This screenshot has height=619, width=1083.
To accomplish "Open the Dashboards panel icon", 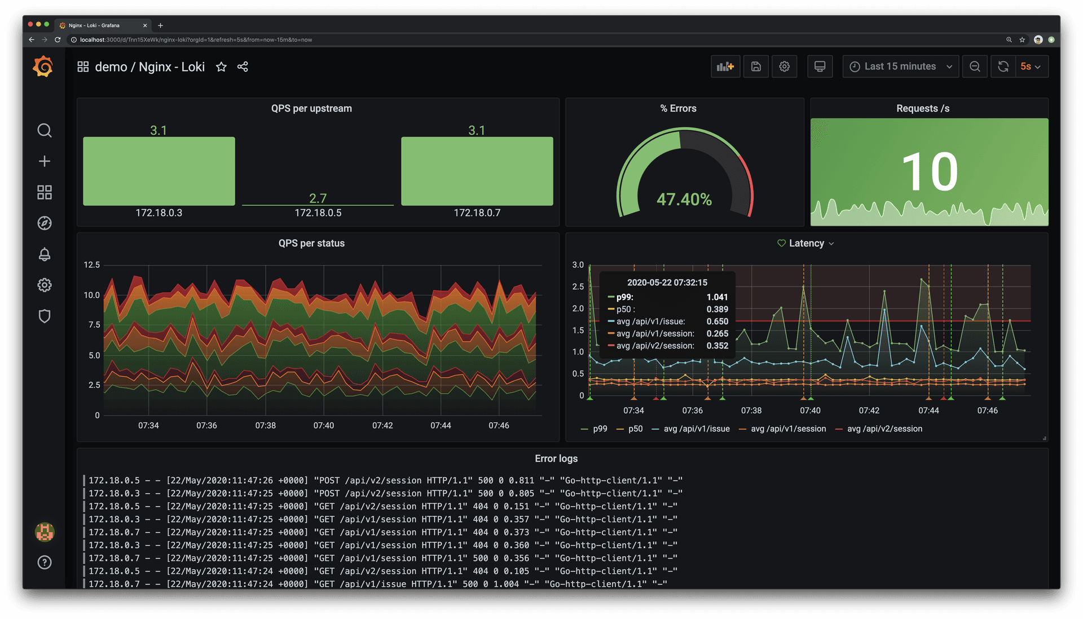I will pyautogui.click(x=44, y=192).
